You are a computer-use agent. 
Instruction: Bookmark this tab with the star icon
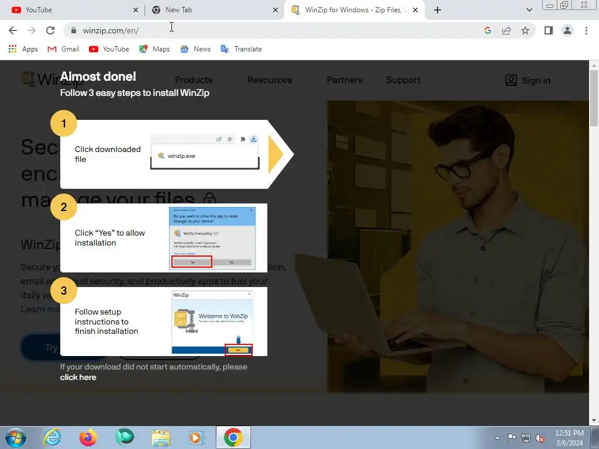coord(525,30)
